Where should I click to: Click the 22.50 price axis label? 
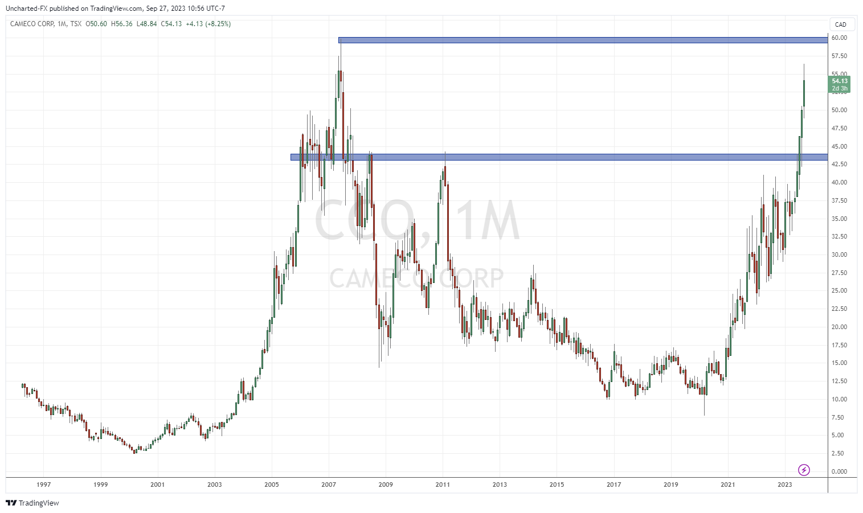click(839, 309)
